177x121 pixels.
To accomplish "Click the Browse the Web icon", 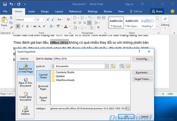I will [x=122, y=66].
